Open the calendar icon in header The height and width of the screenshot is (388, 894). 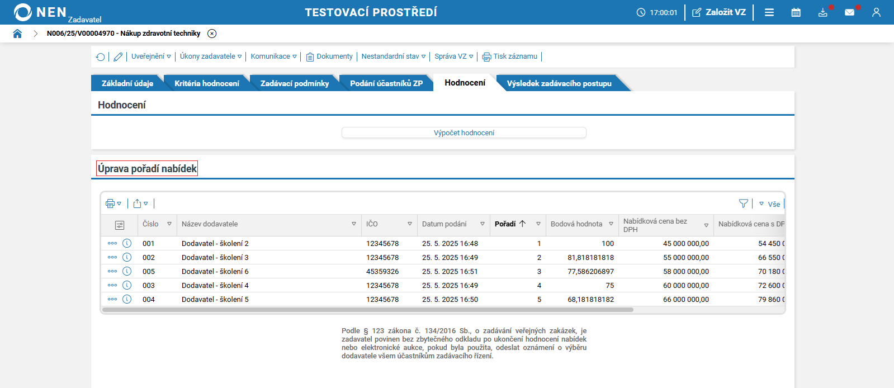pyautogui.click(x=796, y=12)
